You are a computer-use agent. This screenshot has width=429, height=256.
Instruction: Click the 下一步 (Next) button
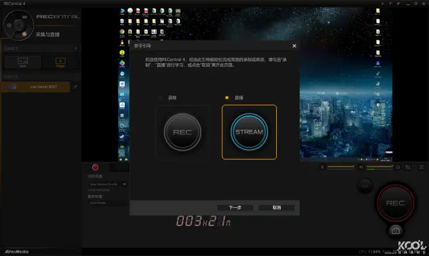pyautogui.click(x=235, y=207)
